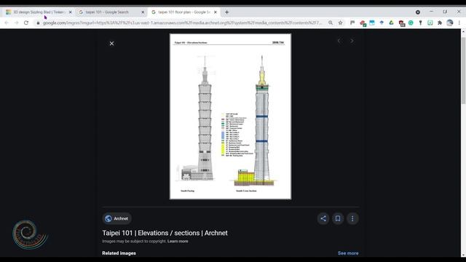Show the previous image in preview
The height and width of the screenshot is (262, 466).
point(339,41)
